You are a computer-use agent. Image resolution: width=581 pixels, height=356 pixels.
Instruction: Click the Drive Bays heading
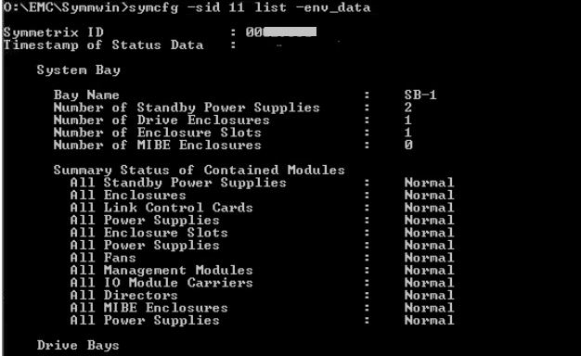tap(78, 345)
